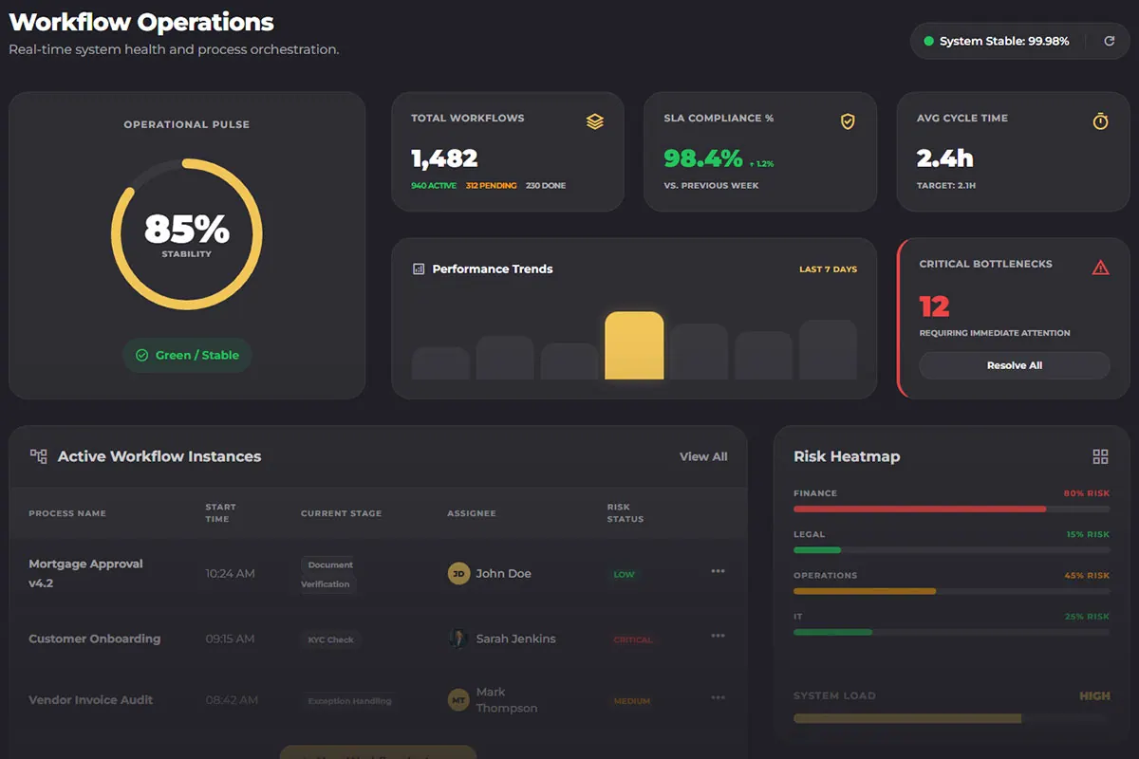Click the System Load progress bar

coord(951,718)
